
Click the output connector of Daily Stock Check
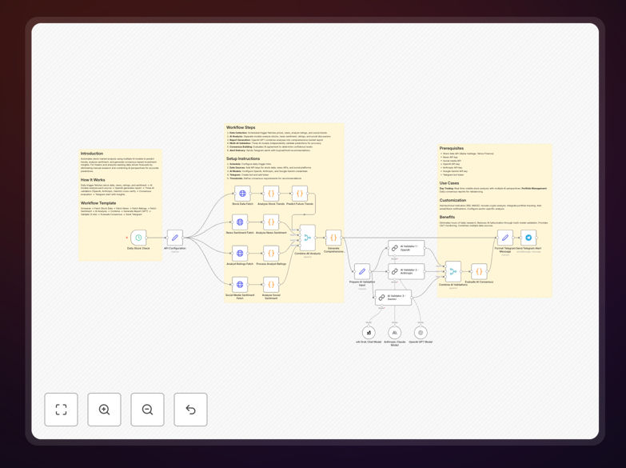[148, 238]
